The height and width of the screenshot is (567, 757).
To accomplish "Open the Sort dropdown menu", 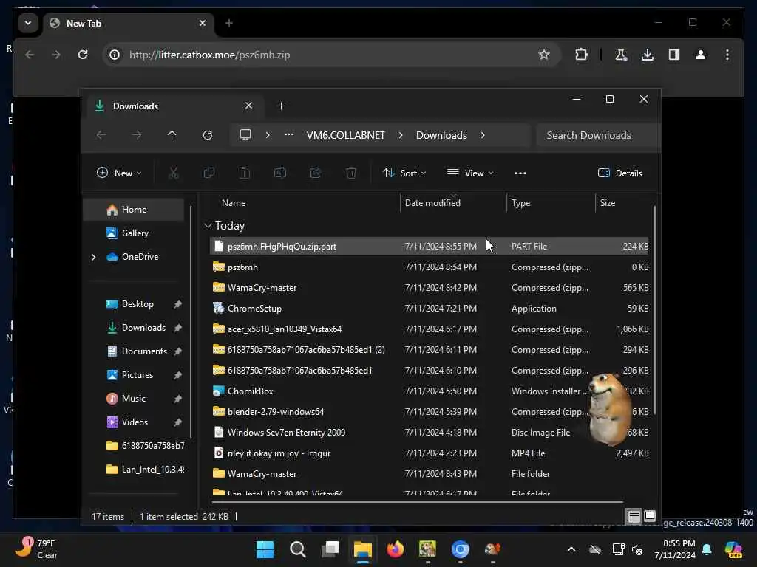I will 404,173.
